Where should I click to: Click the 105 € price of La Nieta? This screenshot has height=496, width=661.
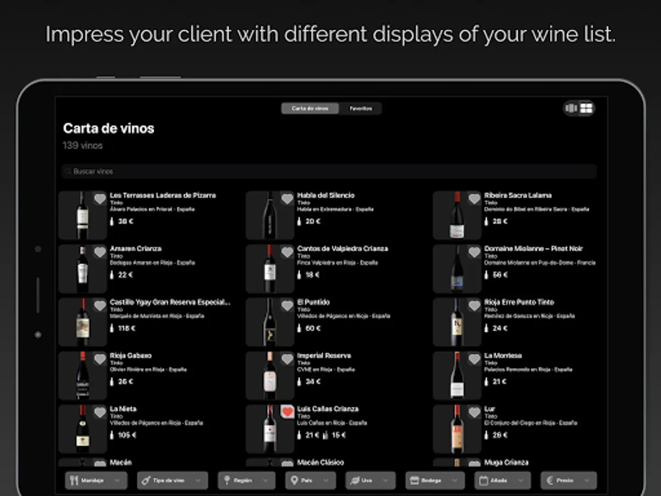(127, 435)
